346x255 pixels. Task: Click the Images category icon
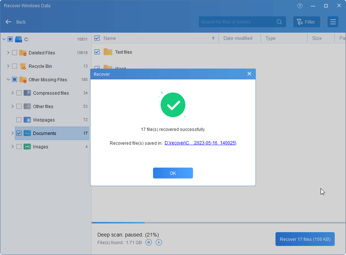[x=27, y=147]
